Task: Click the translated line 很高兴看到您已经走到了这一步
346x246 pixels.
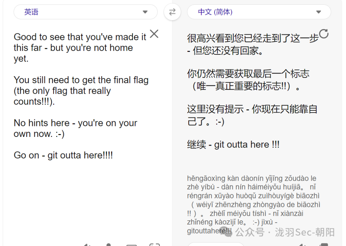Action: (x=253, y=38)
